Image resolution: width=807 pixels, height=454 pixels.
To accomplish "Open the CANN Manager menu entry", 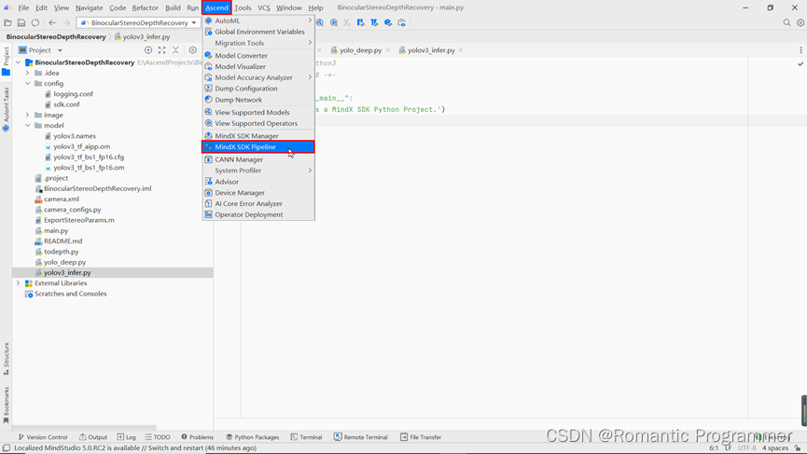I will tap(258, 159).
